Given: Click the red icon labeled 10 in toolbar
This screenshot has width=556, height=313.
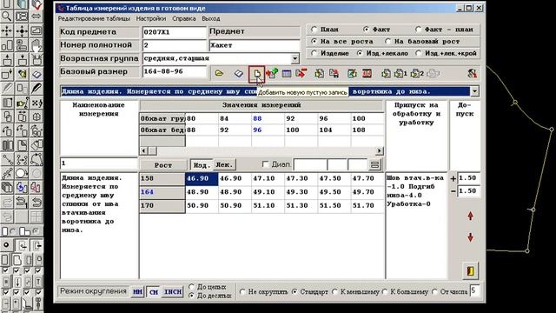Looking at the screenshot, I should tap(367, 73).
